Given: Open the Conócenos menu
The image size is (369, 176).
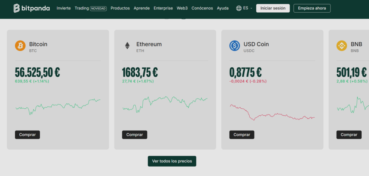Looking at the screenshot, I should click(202, 8).
